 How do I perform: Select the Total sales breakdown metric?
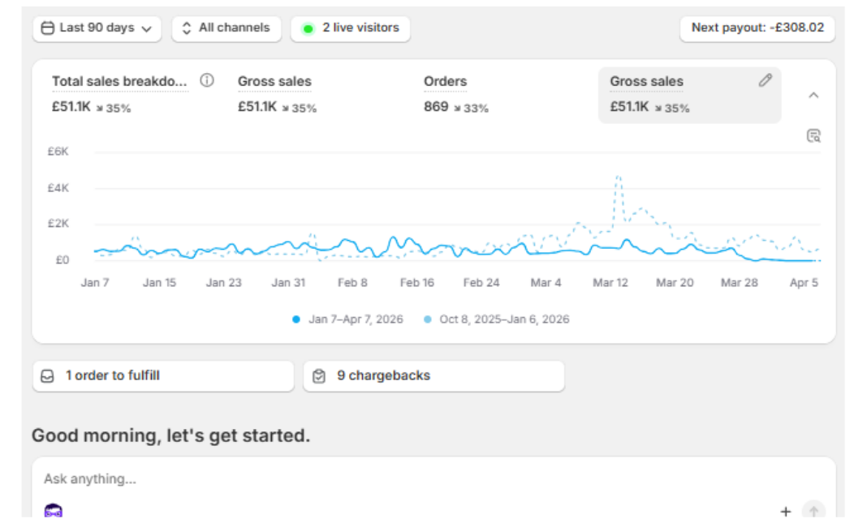click(x=119, y=82)
